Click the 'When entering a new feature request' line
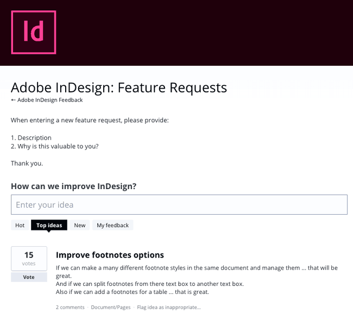Screen dimensions: 353x313 tap(90, 120)
